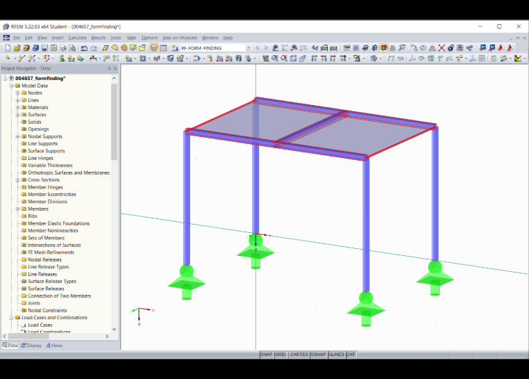Screen dimensions: 529x379
Task: Click the nodal support symbol at the origin
Action: tap(255, 251)
